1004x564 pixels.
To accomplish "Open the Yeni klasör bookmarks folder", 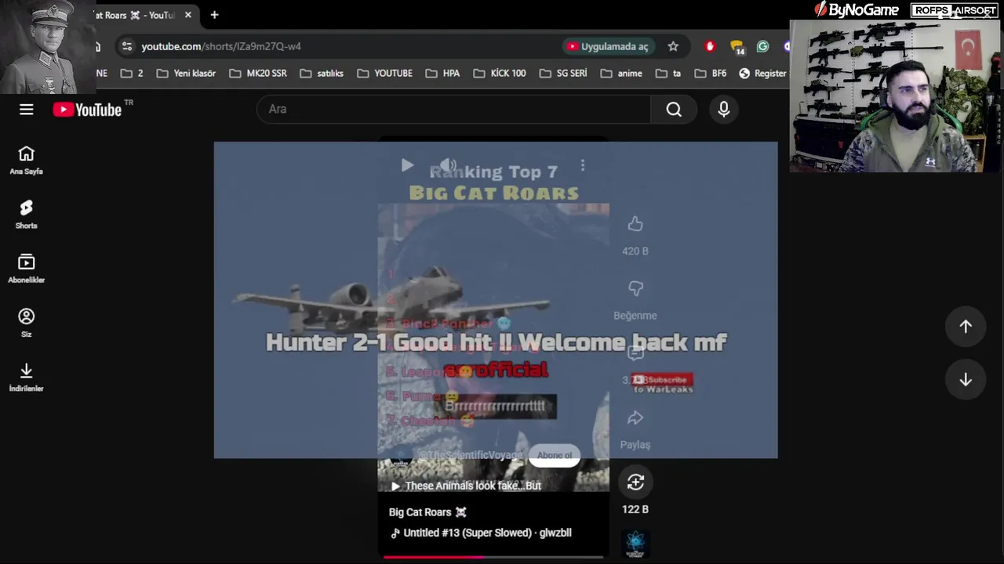I will [187, 73].
